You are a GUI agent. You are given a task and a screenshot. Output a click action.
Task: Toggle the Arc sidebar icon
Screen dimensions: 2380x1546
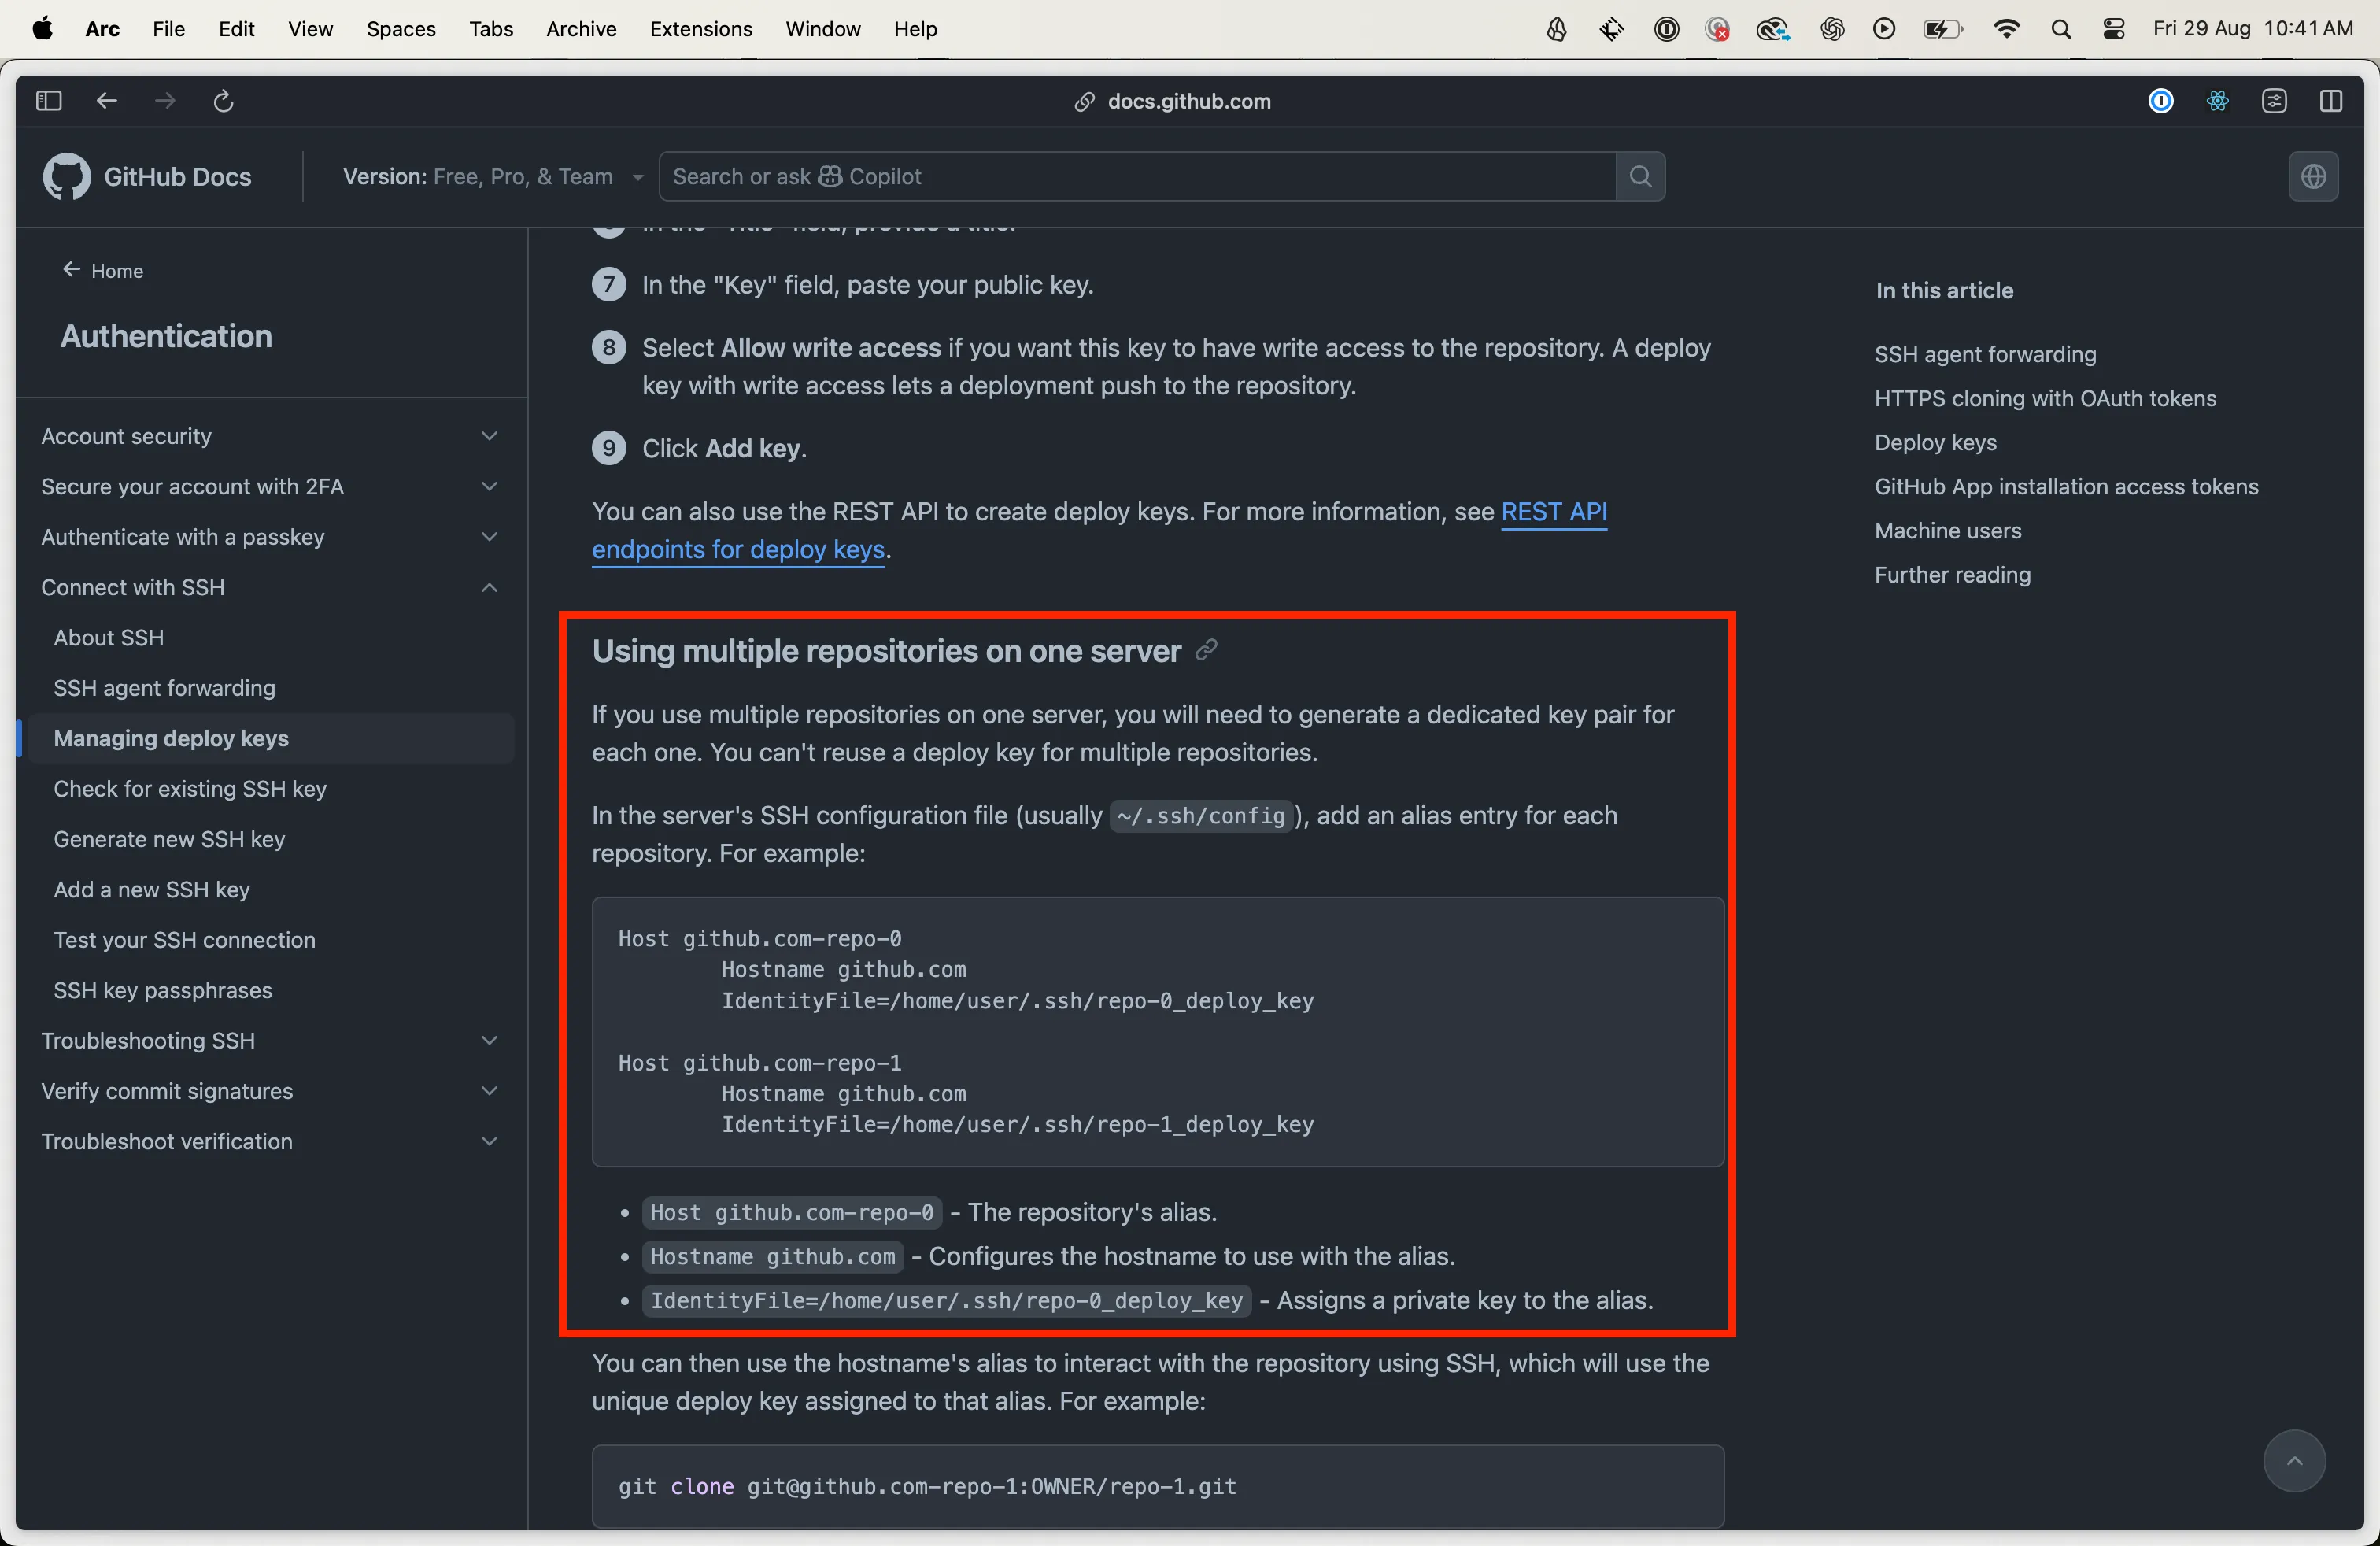point(47,100)
